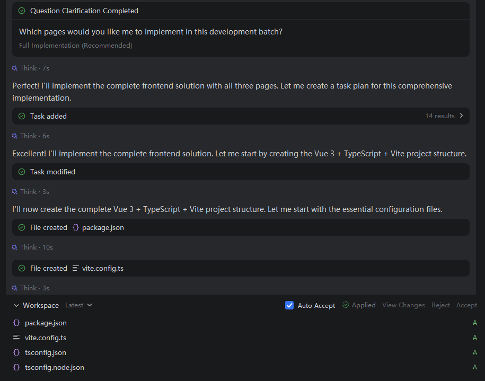Screen dimensions: 485x381
Task: Click the text-lines icon beside vite.config.ts file created
Action: tap(75, 269)
